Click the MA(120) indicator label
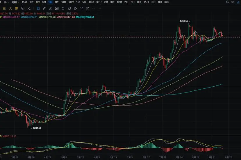The image size is (241, 160). 66,17
